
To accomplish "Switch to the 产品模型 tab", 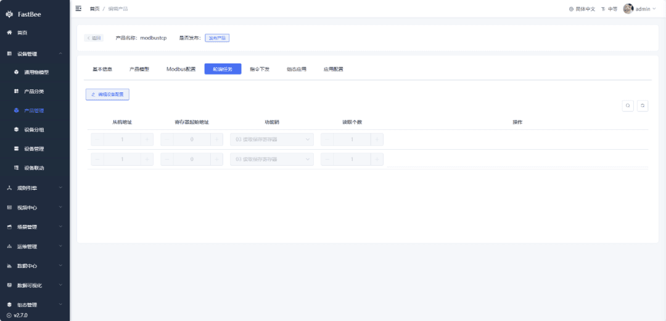I will (139, 69).
